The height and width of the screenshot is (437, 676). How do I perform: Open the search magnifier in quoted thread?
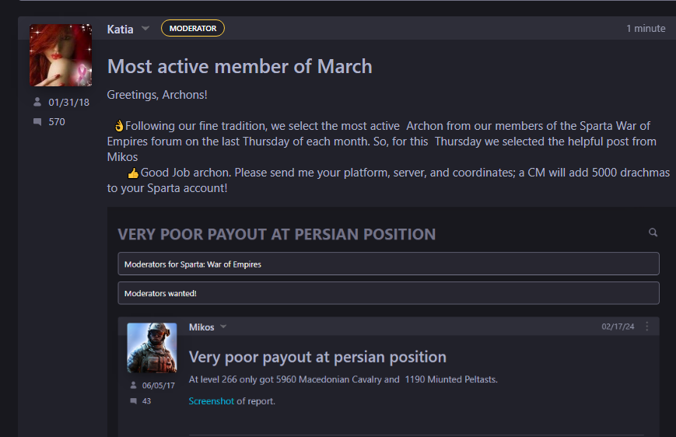coord(653,232)
